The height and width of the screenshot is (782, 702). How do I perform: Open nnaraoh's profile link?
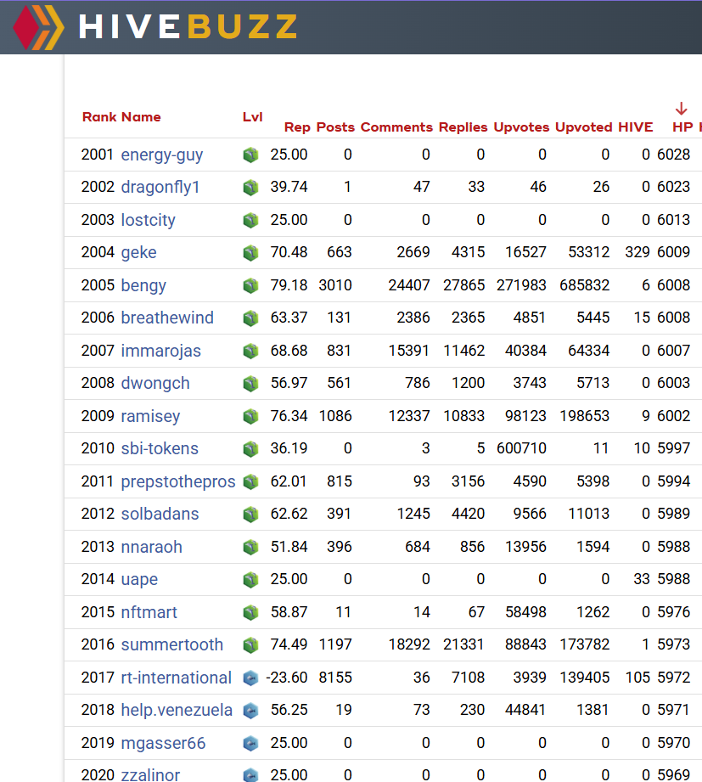(x=152, y=547)
